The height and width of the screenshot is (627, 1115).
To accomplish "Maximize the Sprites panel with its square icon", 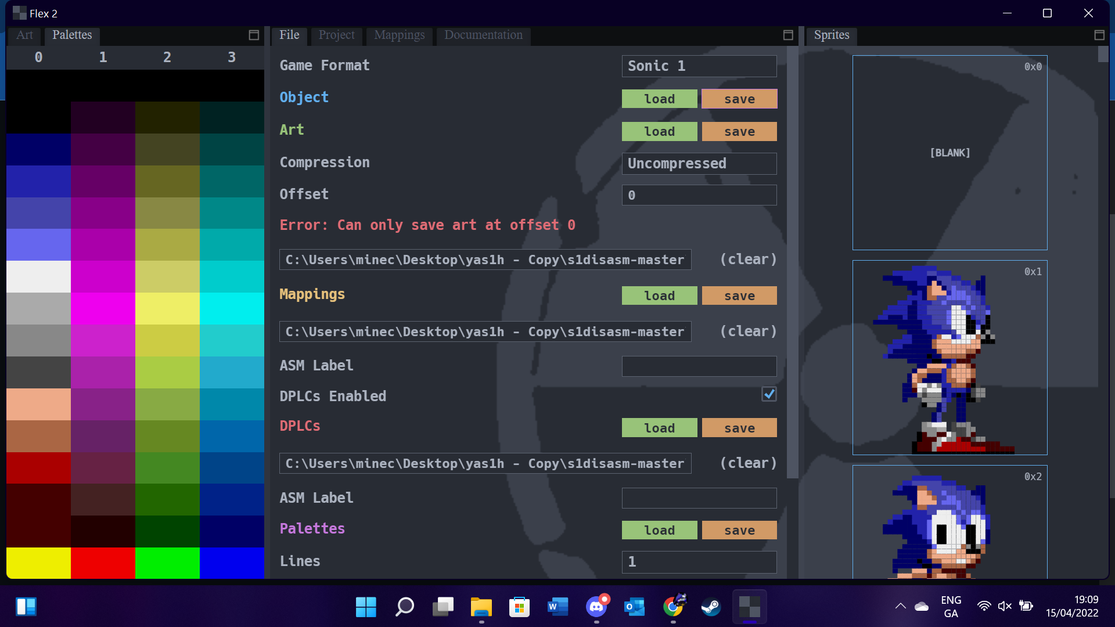I will [x=1099, y=35].
